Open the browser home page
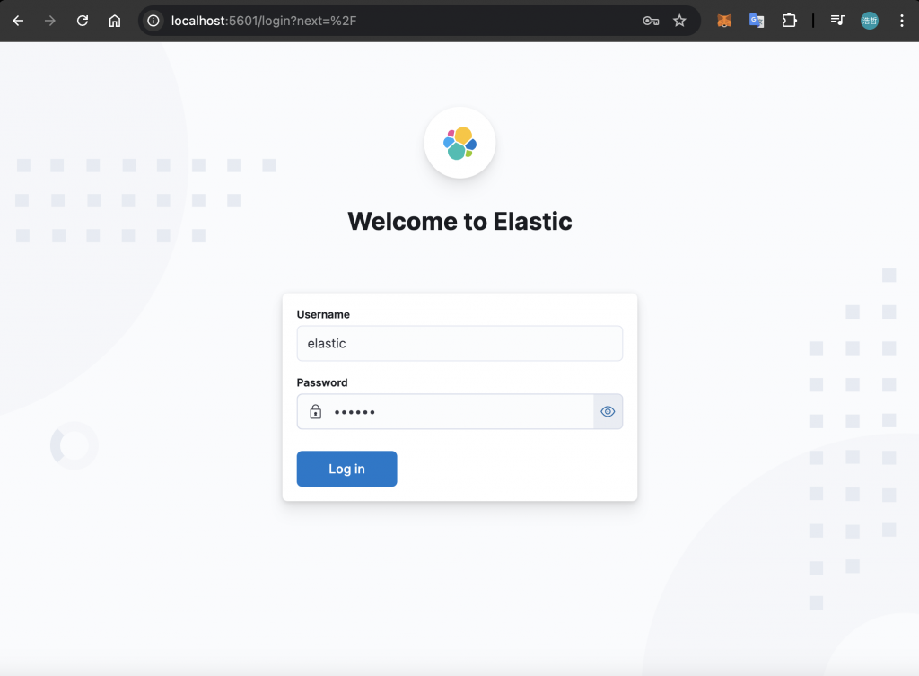The height and width of the screenshot is (676, 919). (115, 21)
